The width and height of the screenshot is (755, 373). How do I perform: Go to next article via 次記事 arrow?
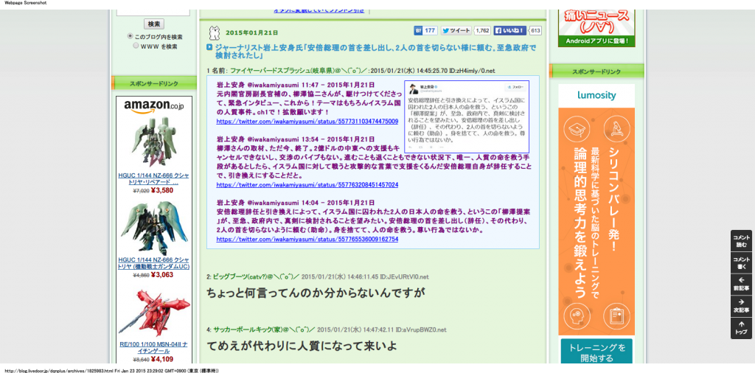click(x=741, y=306)
